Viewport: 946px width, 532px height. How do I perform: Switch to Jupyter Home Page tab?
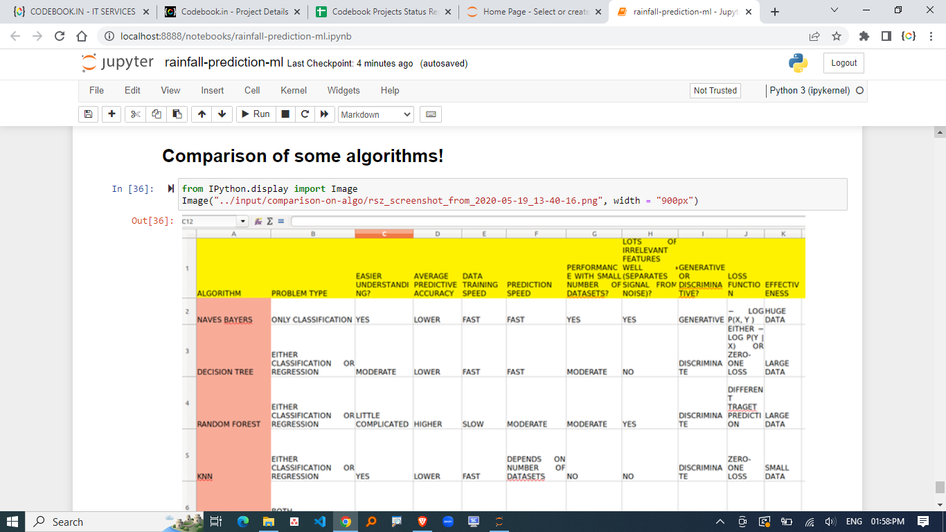click(534, 12)
